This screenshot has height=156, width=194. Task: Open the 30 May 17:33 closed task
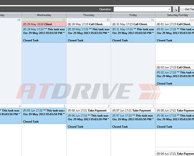89,35
